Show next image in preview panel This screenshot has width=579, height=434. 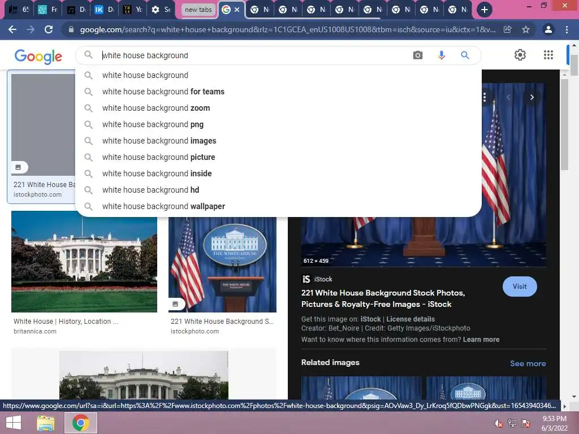[532, 97]
